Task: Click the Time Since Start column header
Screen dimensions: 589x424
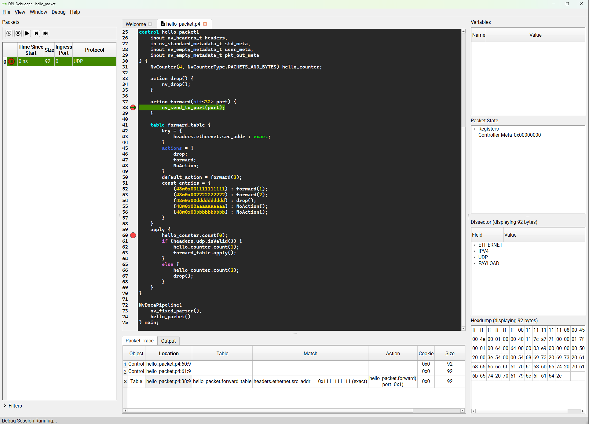Action: pos(31,50)
